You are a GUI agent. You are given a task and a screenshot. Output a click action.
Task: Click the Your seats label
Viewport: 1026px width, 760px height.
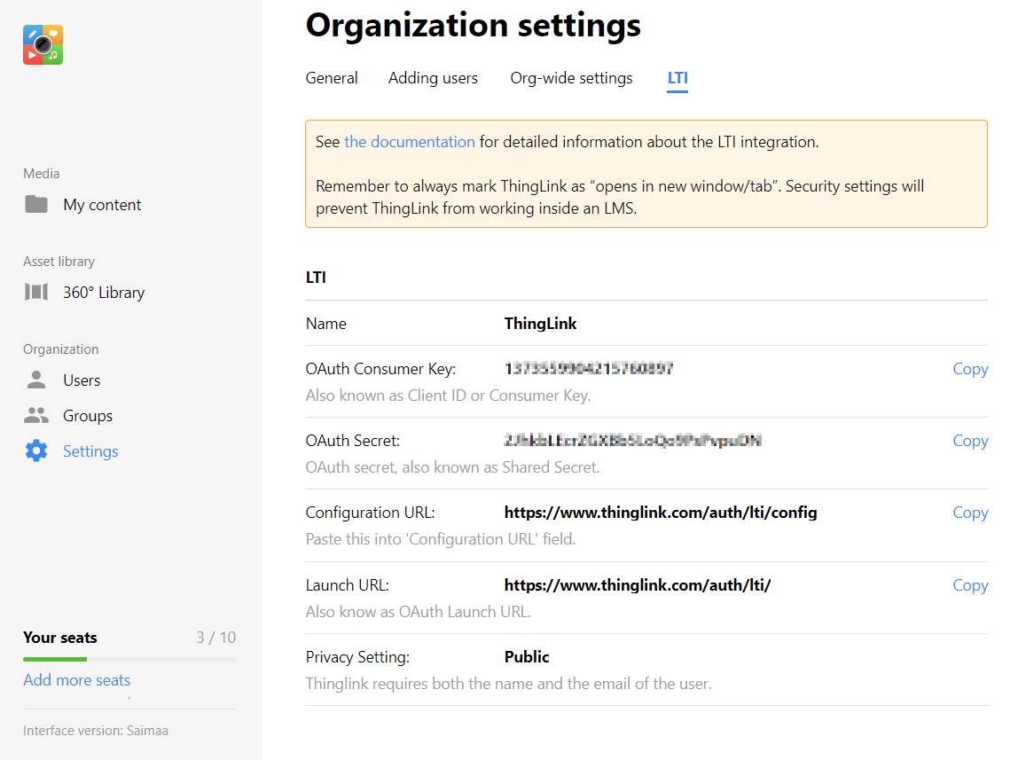click(60, 638)
